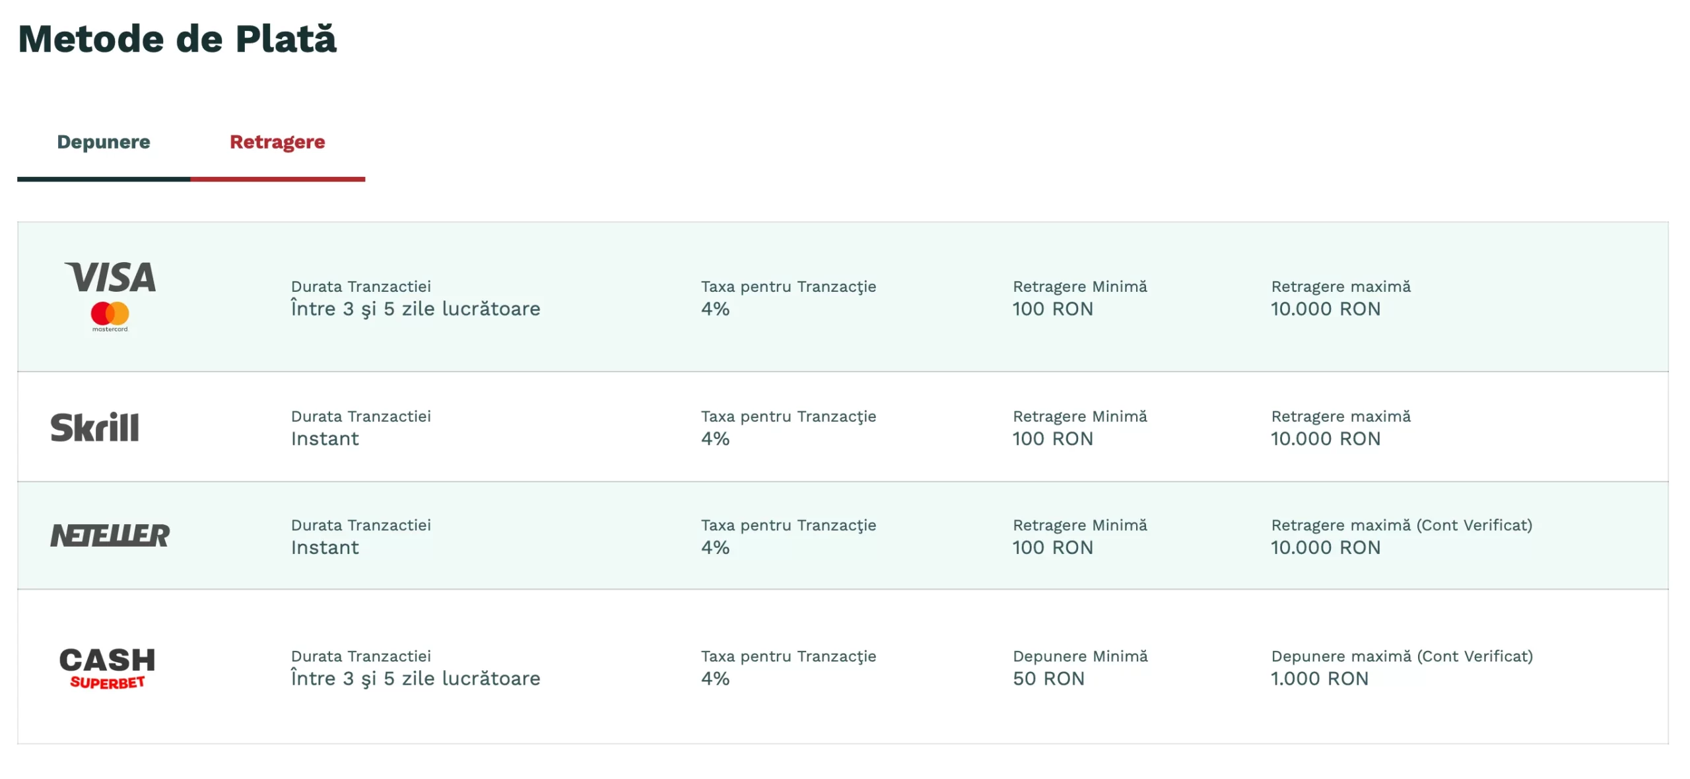The width and height of the screenshot is (1690, 779).
Task: Click Neteller row's "Instant" duration value
Action: click(325, 547)
